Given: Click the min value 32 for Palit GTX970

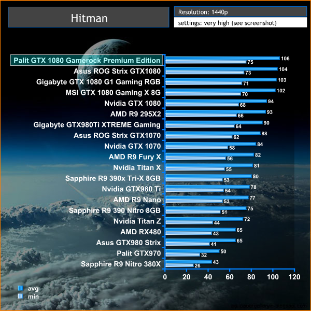Looking at the screenshot, I should [x=204, y=255].
